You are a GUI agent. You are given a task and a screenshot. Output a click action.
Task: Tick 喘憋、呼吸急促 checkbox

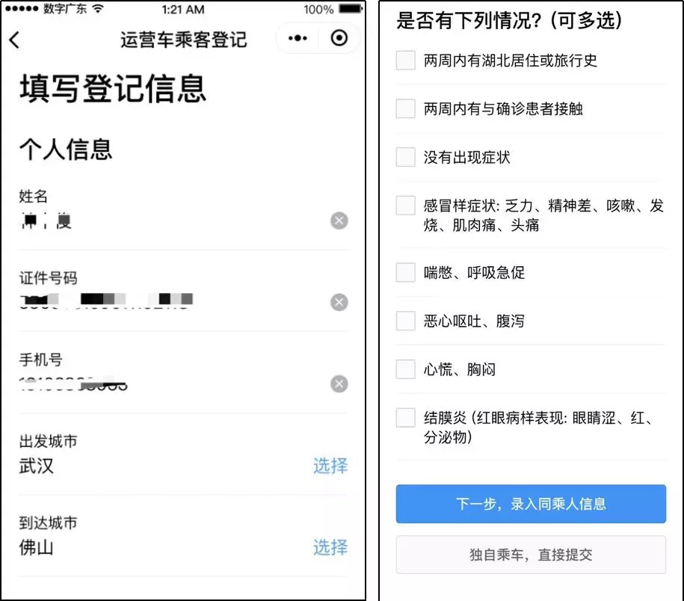[405, 273]
